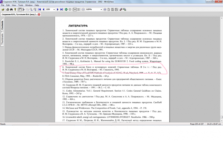Open the Tools menu
Viewport: 223px width, 141px height.
20,5
